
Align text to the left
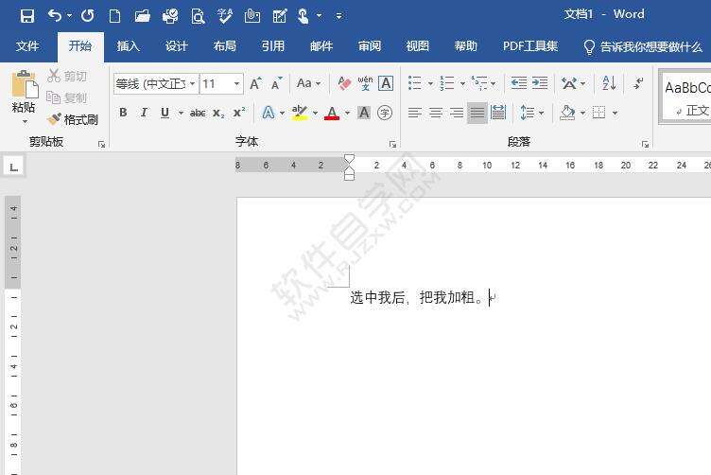[414, 113]
